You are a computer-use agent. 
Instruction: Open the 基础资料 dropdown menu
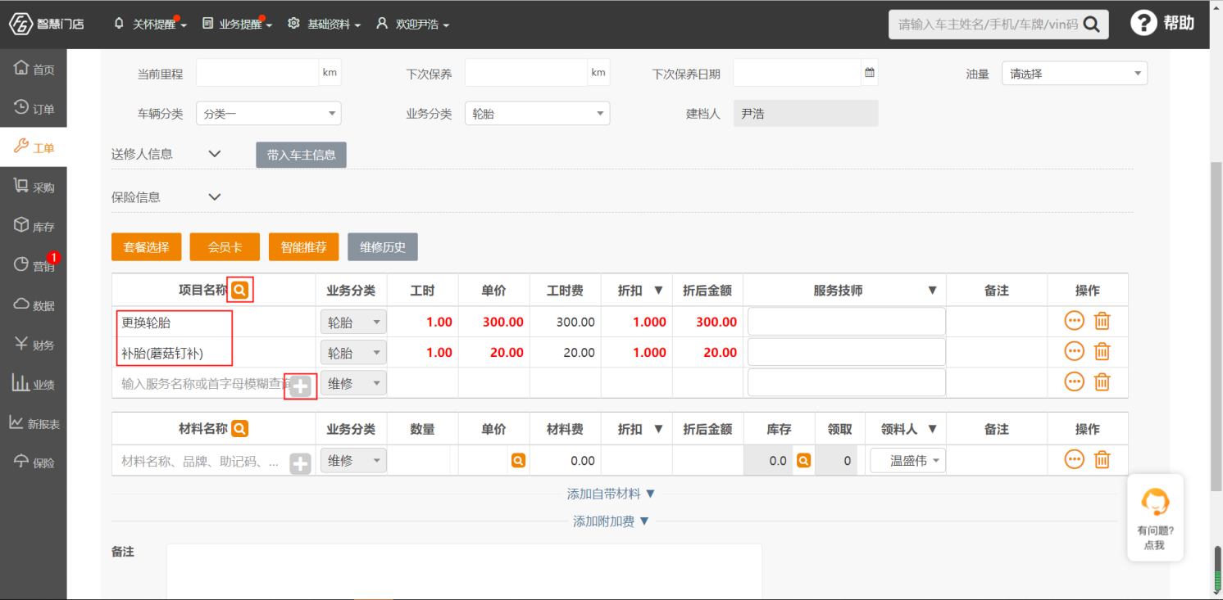tap(325, 25)
